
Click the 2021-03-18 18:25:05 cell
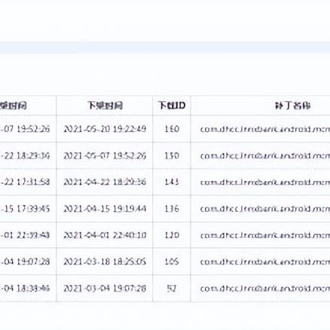[x=105, y=261]
